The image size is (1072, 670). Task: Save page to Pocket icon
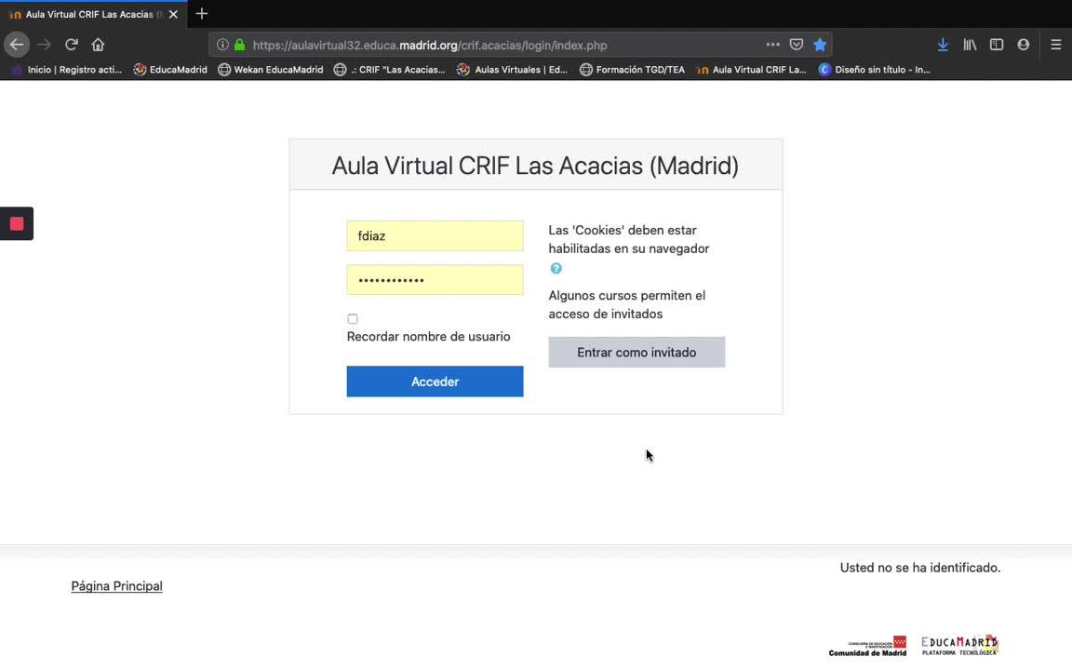(x=796, y=45)
